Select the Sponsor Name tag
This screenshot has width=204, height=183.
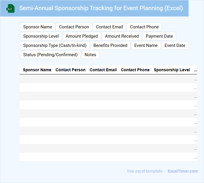(37, 27)
